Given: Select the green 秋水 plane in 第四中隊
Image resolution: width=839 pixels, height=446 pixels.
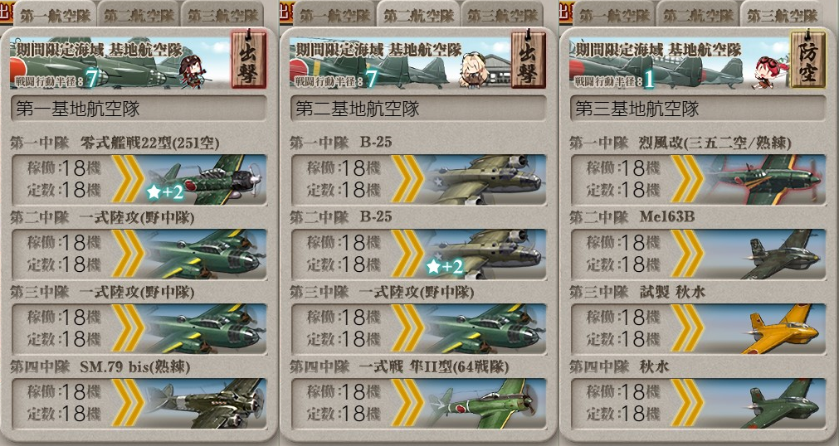Looking at the screenshot, I should click(x=783, y=404).
